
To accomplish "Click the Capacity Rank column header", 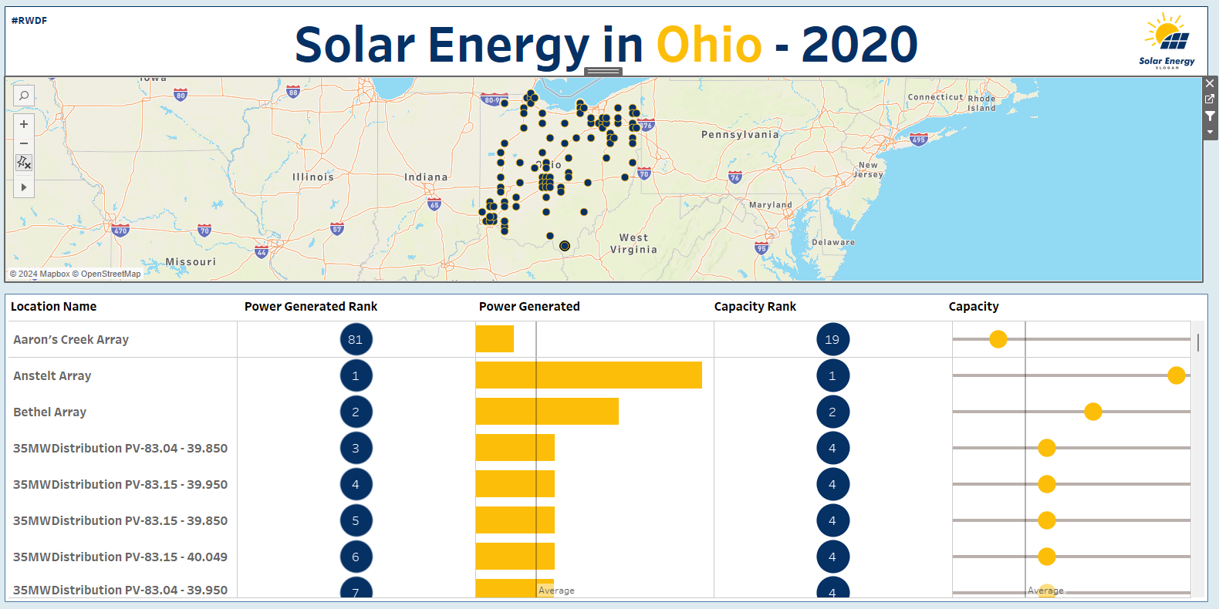I will click(755, 307).
